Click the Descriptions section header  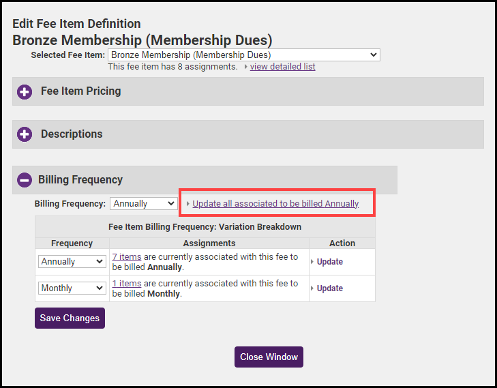point(72,134)
